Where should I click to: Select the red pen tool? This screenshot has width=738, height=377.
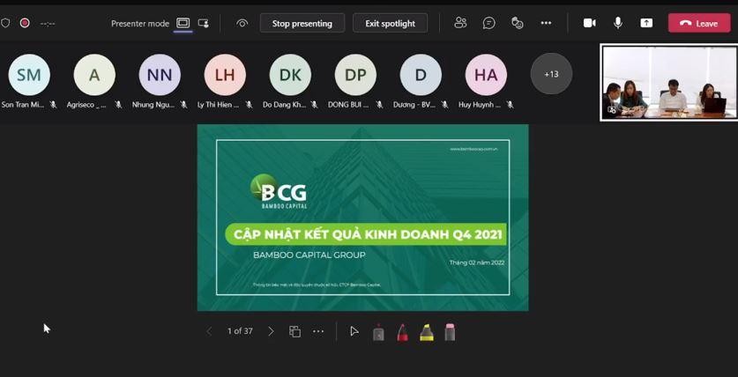pos(402,332)
